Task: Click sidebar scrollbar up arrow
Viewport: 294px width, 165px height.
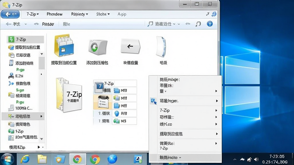Action: (x=42, y=54)
